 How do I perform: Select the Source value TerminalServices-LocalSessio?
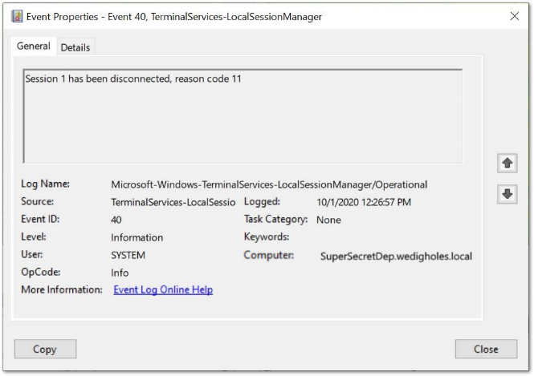tap(173, 202)
